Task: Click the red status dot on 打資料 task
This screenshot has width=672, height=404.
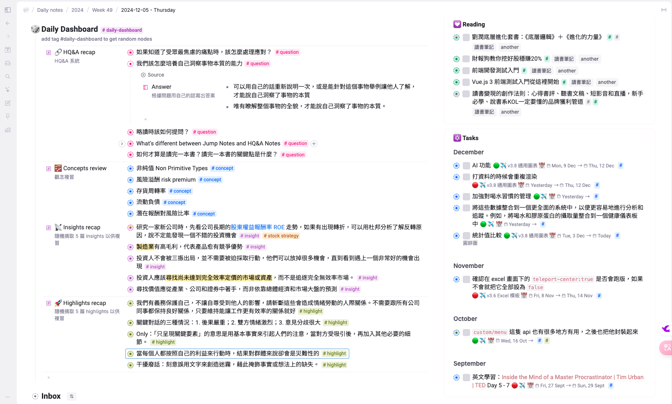Action: pos(475,185)
